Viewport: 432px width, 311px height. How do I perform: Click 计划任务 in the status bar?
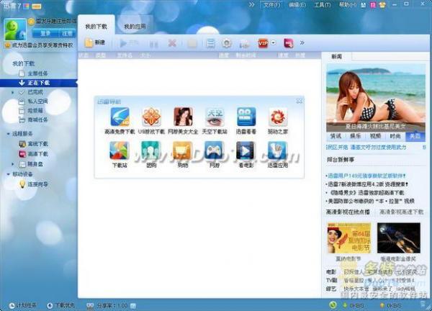[x=22, y=305]
